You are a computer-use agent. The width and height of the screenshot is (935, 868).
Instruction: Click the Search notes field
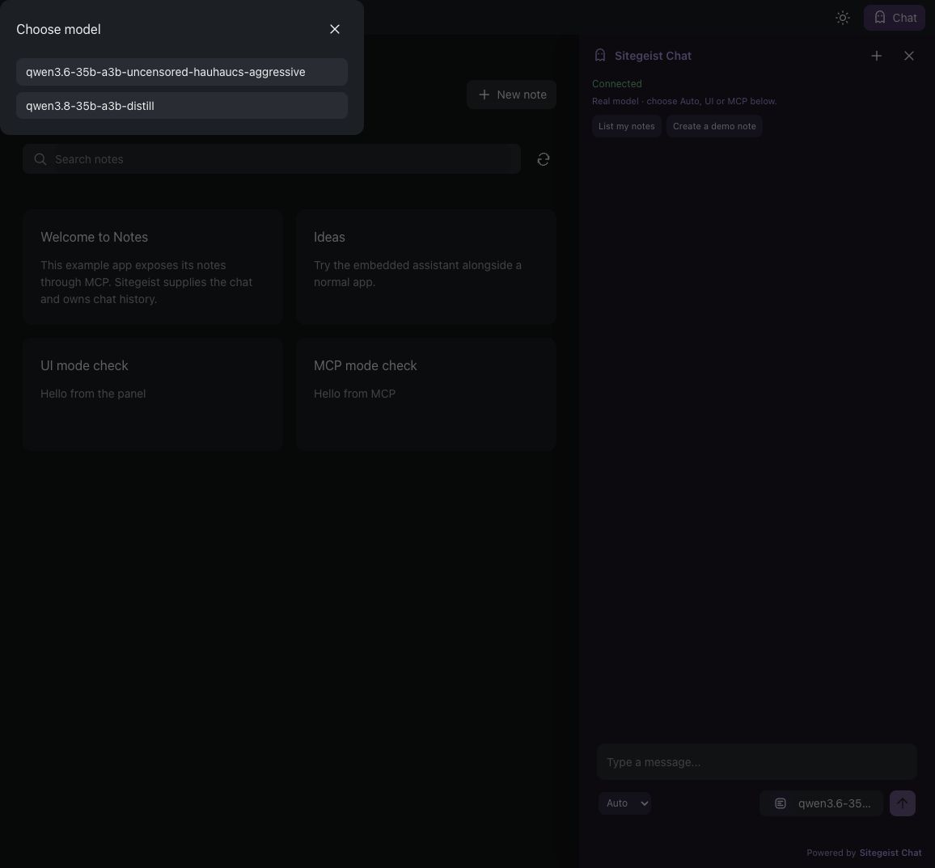(x=272, y=159)
